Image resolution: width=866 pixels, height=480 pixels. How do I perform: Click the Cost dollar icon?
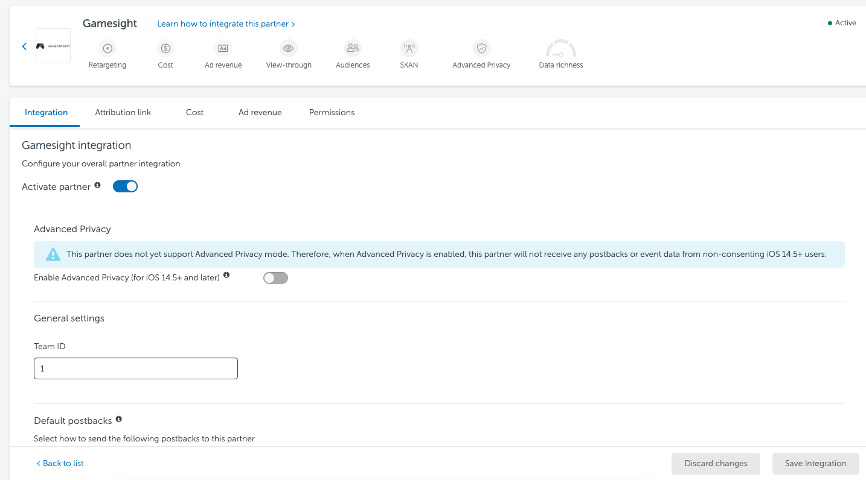(165, 48)
